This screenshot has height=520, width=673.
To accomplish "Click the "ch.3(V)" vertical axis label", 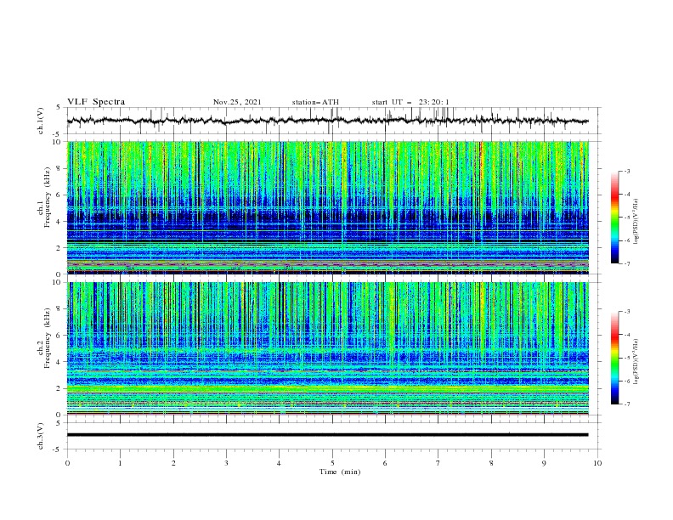I will pos(41,436).
